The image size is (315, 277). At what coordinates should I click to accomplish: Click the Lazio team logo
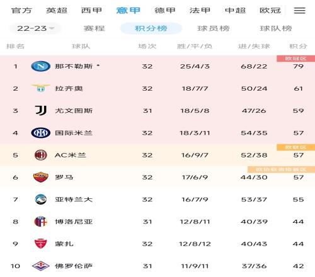tap(40, 88)
